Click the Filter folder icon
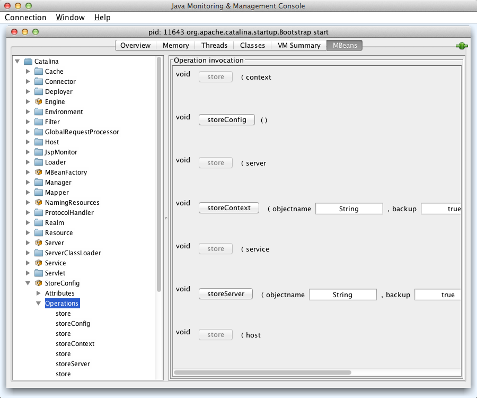The height and width of the screenshot is (398, 477). click(39, 122)
